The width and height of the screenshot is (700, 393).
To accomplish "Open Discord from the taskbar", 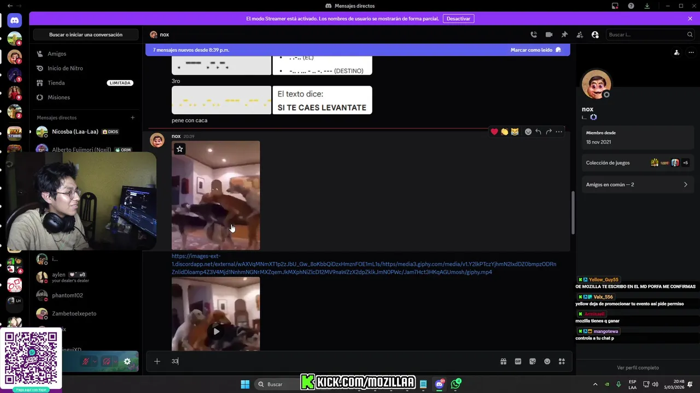I will [x=439, y=384].
